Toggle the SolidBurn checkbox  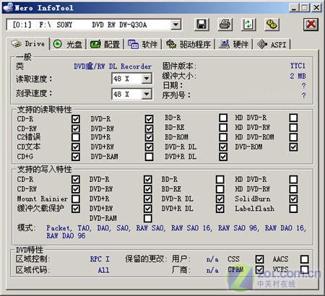point(293,199)
